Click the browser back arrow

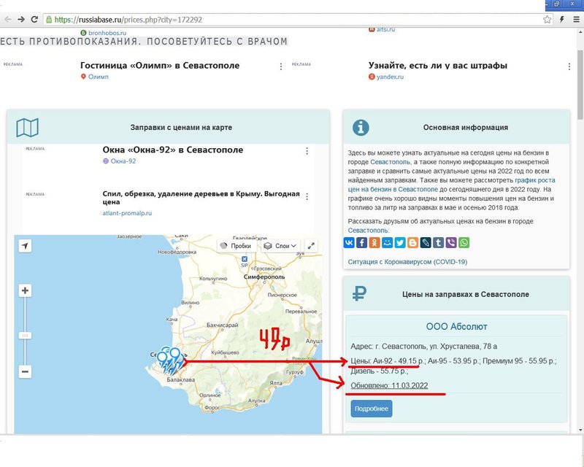point(8,20)
